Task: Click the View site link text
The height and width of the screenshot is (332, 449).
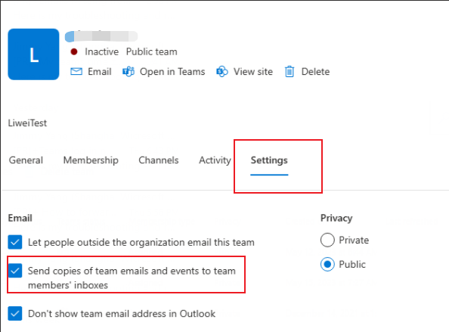Action: point(253,72)
